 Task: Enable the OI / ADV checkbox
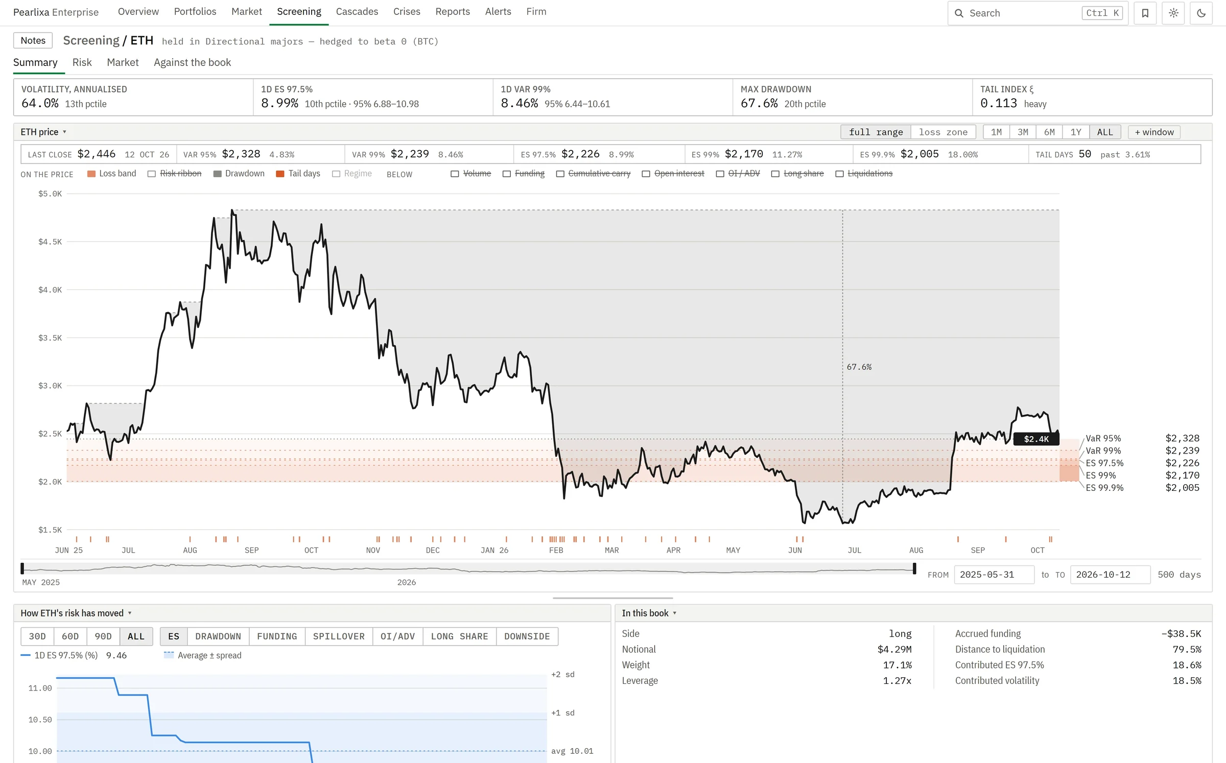(720, 174)
